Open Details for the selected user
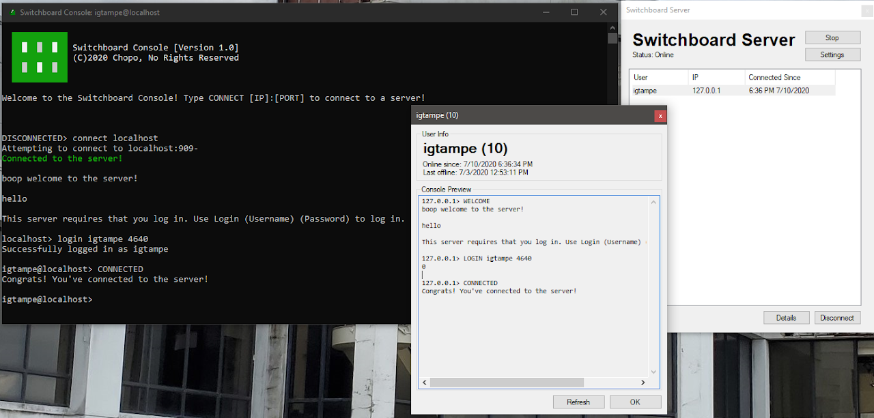Image resolution: width=874 pixels, height=418 pixels. (786, 318)
